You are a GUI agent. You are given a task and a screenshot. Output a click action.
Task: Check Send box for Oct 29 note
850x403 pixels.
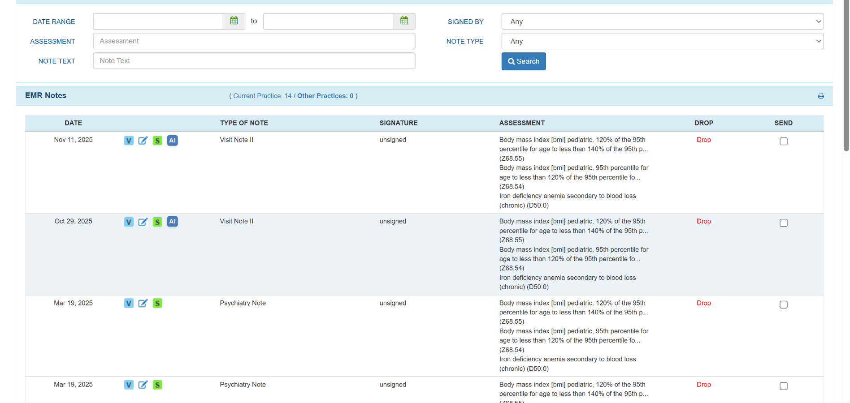(x=783, y=223)
